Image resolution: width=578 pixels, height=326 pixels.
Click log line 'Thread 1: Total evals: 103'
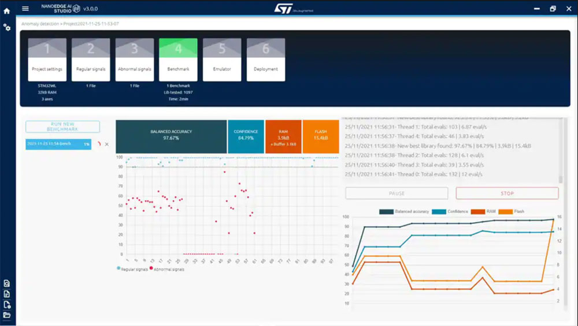416,127
